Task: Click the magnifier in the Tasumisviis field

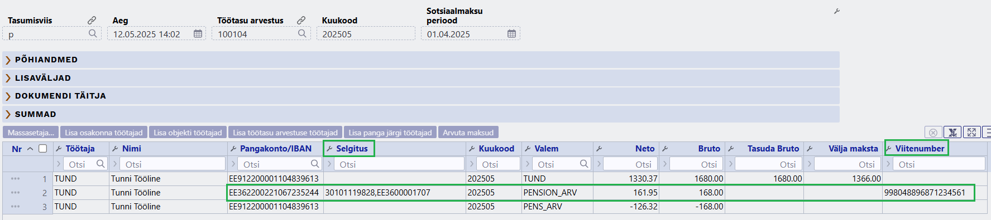Action: 93,33
